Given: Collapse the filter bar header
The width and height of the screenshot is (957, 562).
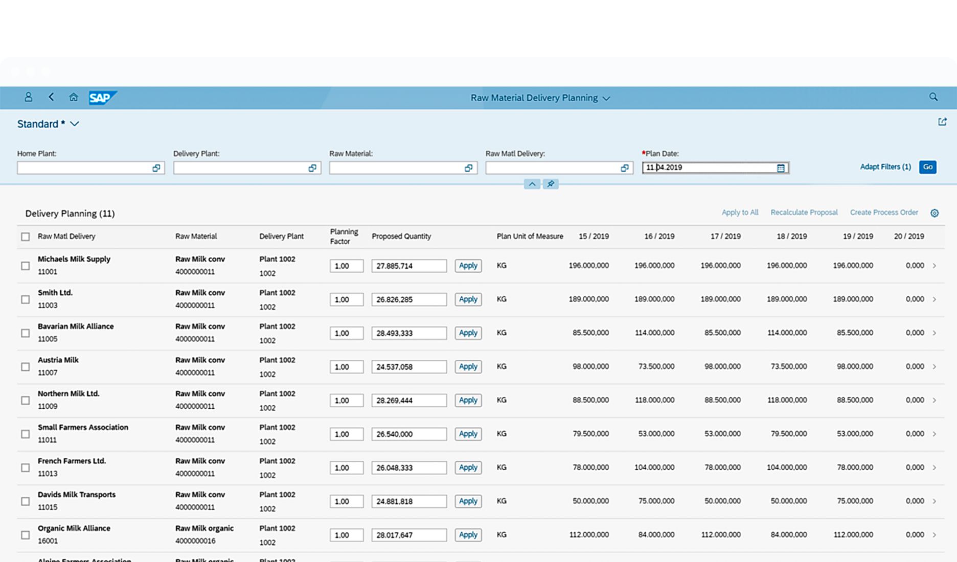Looking at the screenshot, I should (x=532, y=184).
